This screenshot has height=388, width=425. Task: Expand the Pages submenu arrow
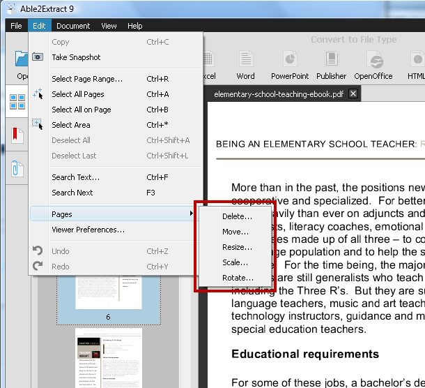191,214
